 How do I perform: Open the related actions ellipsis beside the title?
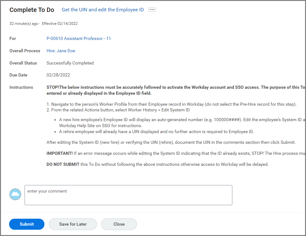pos(152,10)
